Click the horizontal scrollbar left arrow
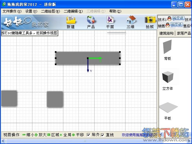The image size is (192, 144). pyautogui.click(x=3, y=141)
